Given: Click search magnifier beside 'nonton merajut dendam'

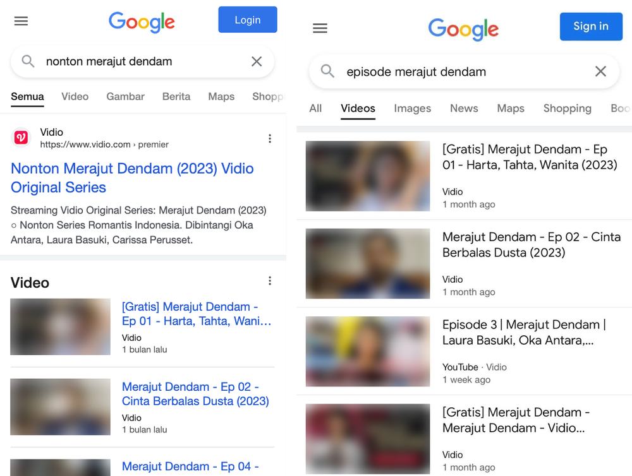Looking at the screenshot, I should 28,61.
